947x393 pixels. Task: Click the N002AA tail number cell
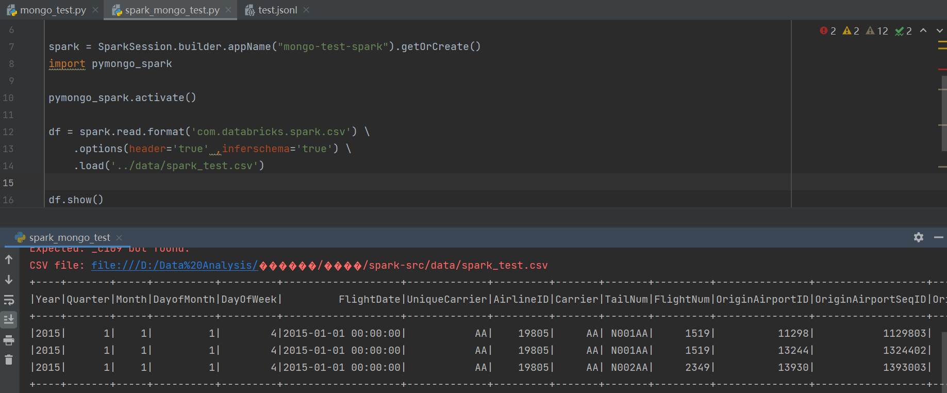point(629,367)
